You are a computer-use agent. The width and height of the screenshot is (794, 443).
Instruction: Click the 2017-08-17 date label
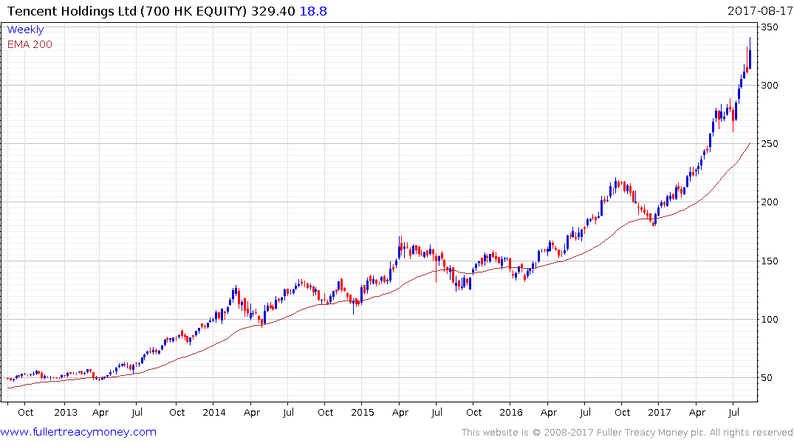click(760, 10)
